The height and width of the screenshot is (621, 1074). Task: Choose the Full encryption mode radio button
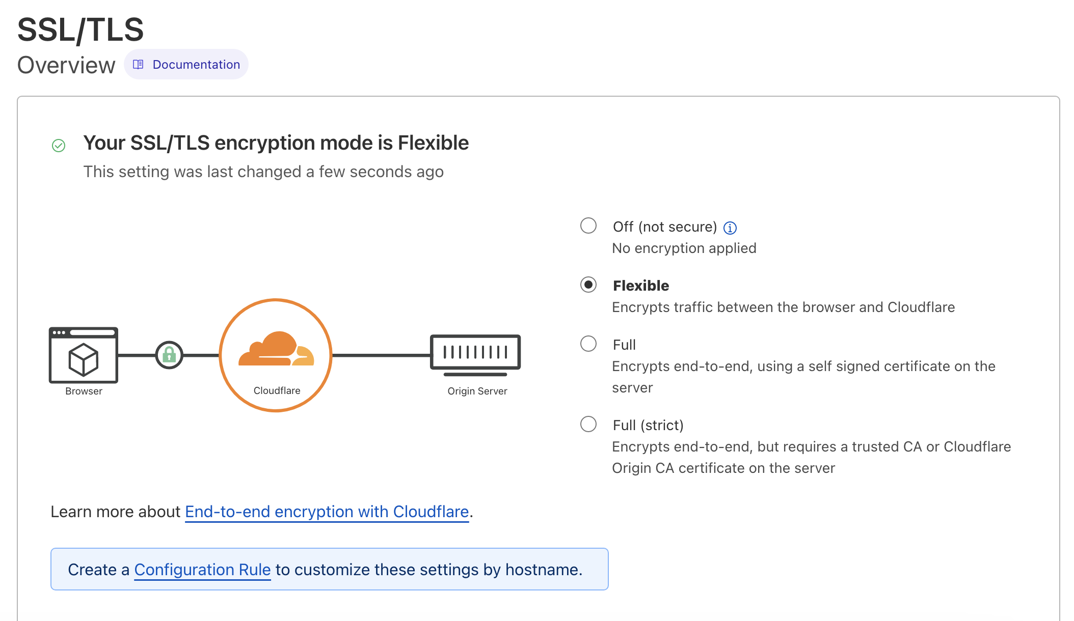588,344
